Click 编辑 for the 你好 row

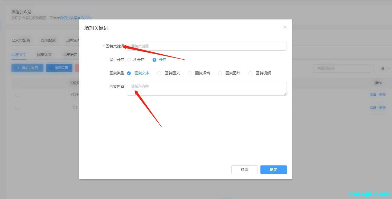coord(373,95)
